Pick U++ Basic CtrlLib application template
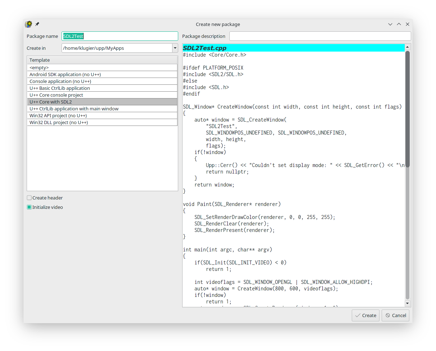The width and height of the screenshot is (436, 351). tap(102, 88)
